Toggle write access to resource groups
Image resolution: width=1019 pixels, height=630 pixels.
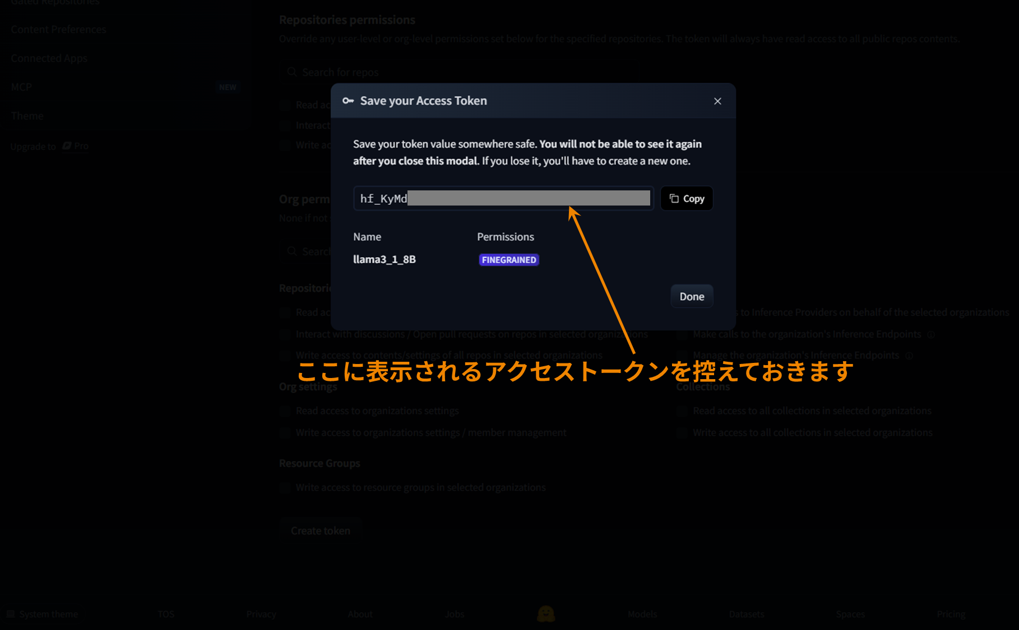285,488
